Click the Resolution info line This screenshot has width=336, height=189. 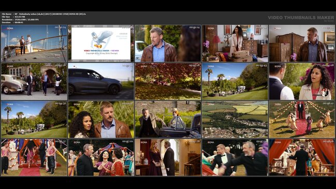click(20, 20)
